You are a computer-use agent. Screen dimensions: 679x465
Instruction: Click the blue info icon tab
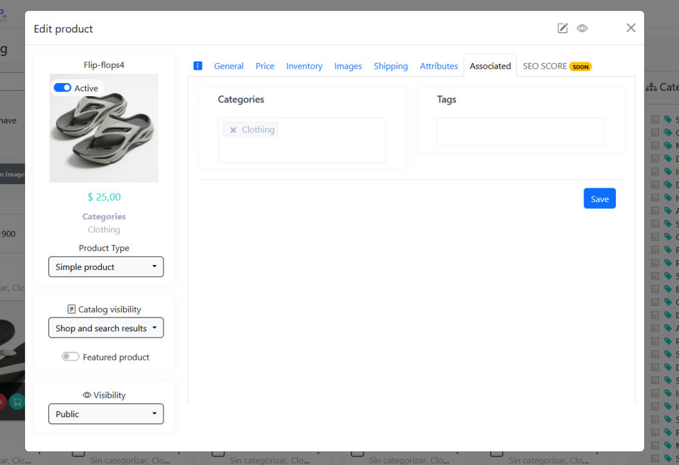197,66
